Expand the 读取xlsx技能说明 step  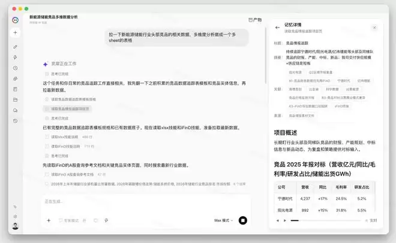tap(68, 137)
